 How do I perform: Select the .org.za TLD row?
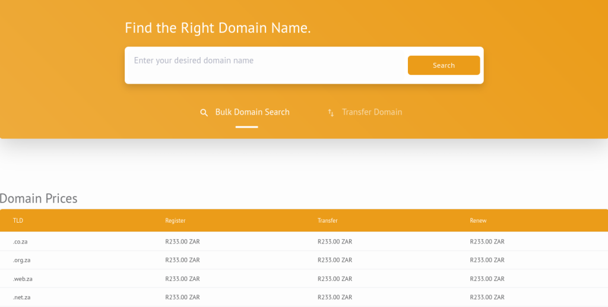click(x=304, y=260)
